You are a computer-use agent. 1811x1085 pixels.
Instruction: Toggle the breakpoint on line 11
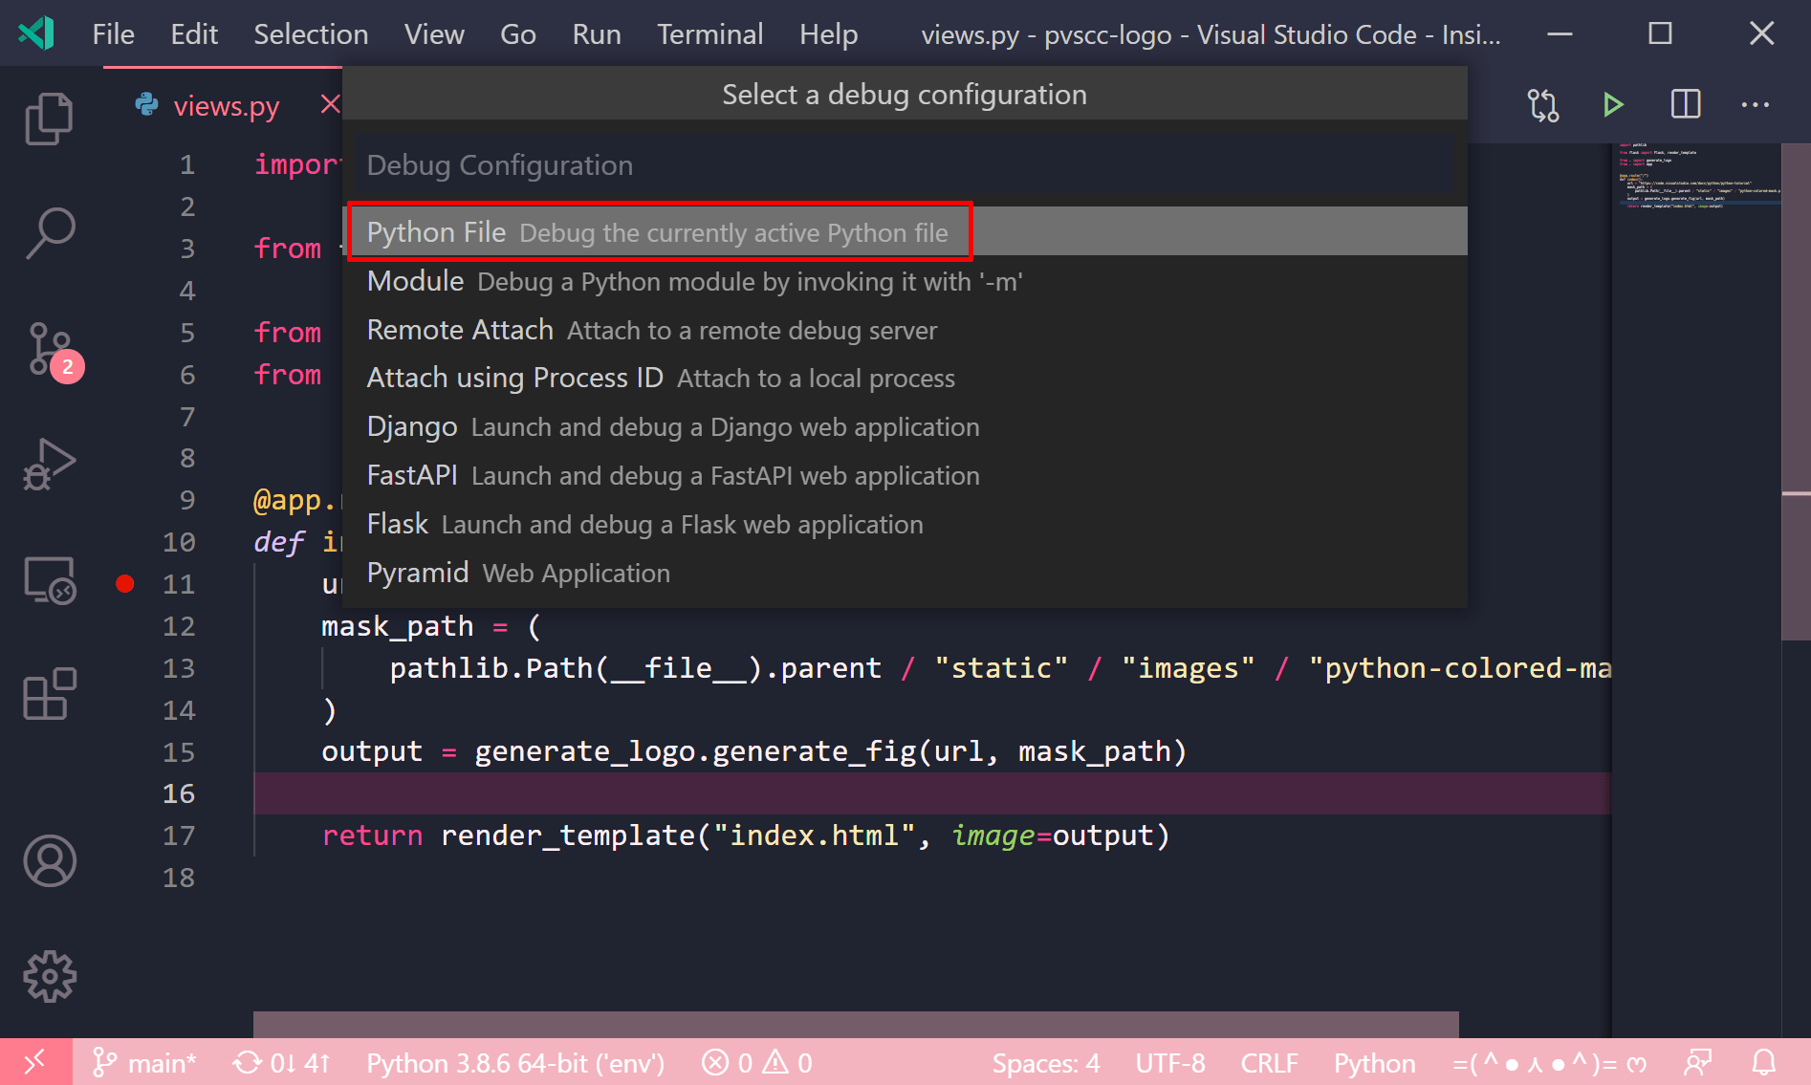[x=124, y=583]
